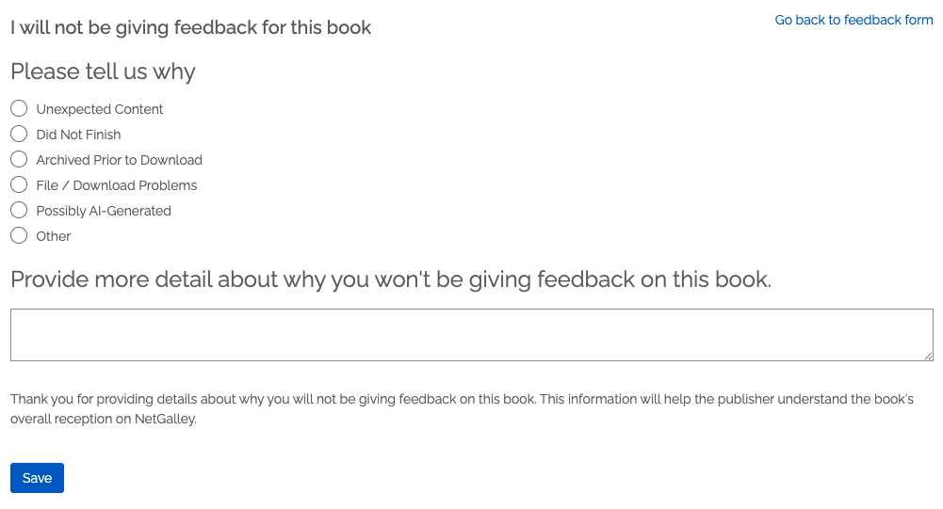This screenshot has width=943, height=509.
Task: Click the 'Please tell us why' heading
Action: pos(103,72)
